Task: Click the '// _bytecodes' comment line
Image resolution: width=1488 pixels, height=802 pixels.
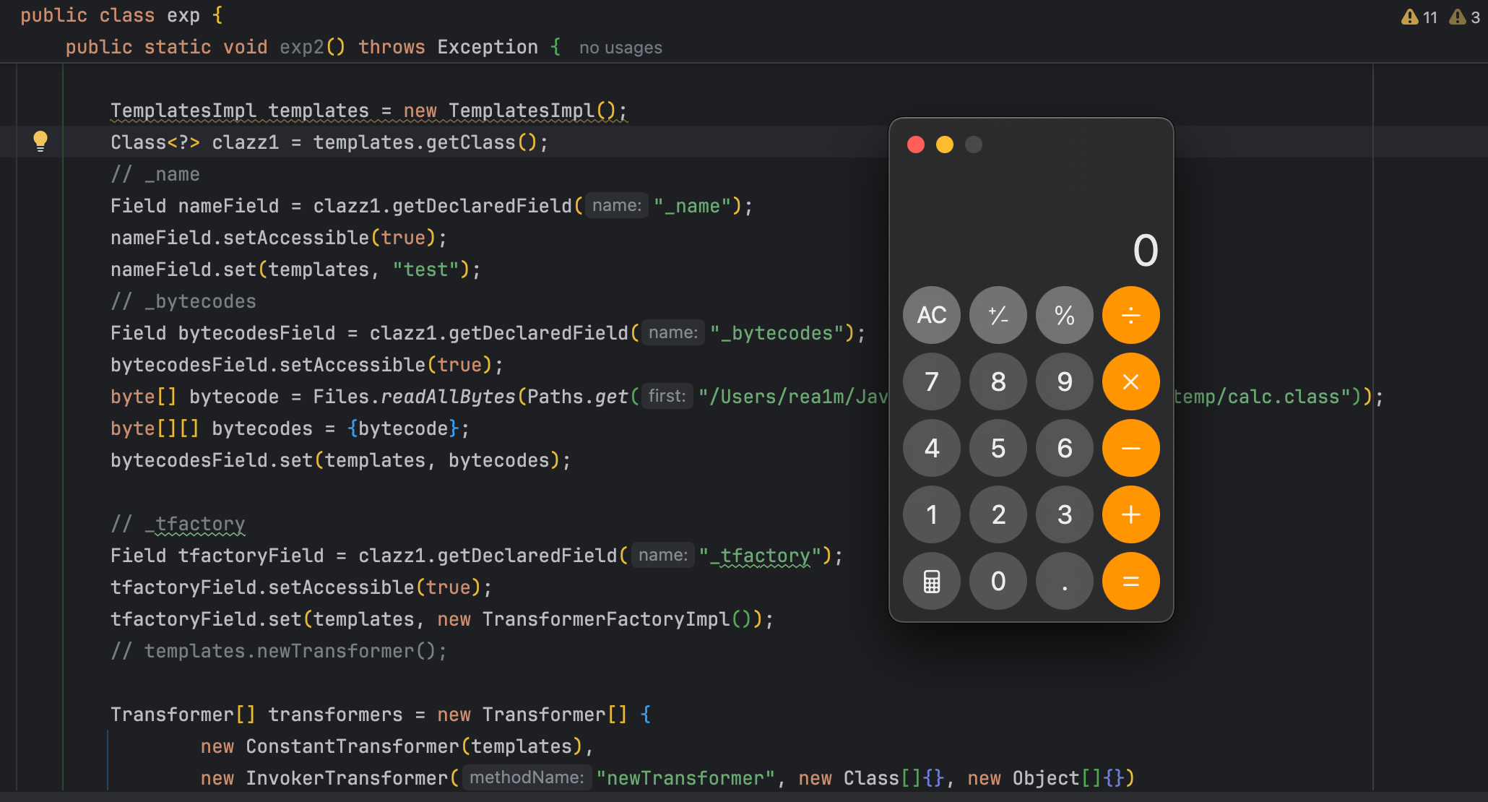Action: [183, 301]
